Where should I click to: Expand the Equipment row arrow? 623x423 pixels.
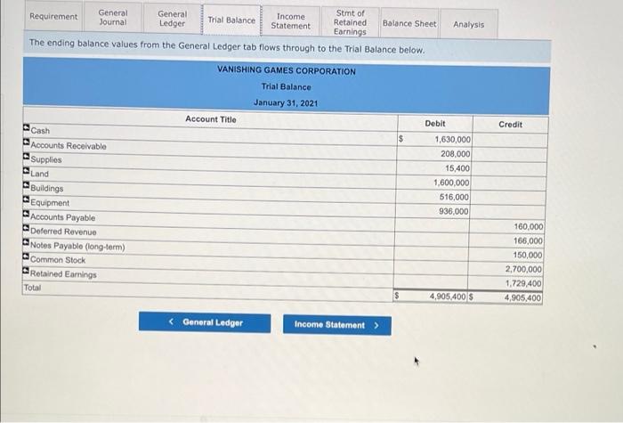pyautogui.click(x=26, y=199)
